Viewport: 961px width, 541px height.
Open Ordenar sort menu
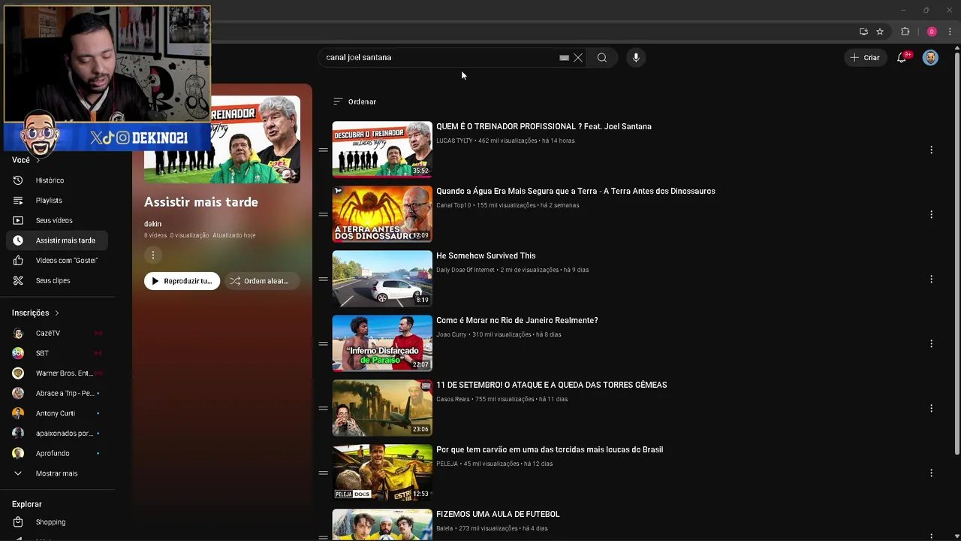(x=354, y=101)
